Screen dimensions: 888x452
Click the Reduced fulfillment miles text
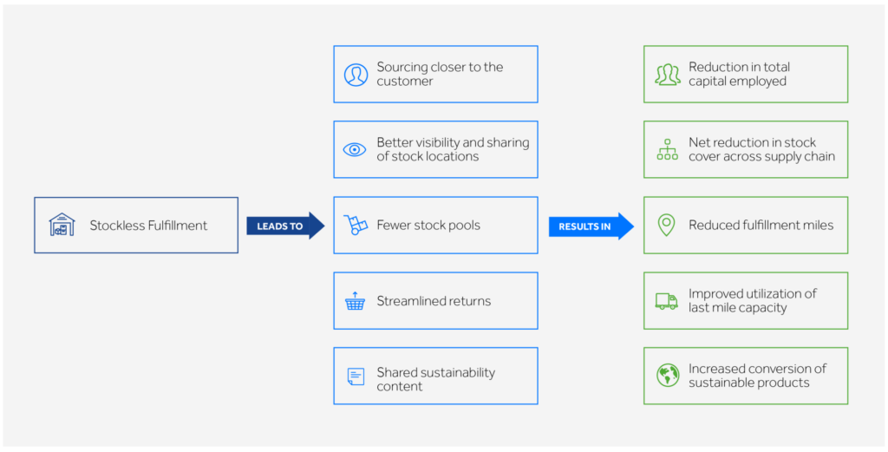761,226
